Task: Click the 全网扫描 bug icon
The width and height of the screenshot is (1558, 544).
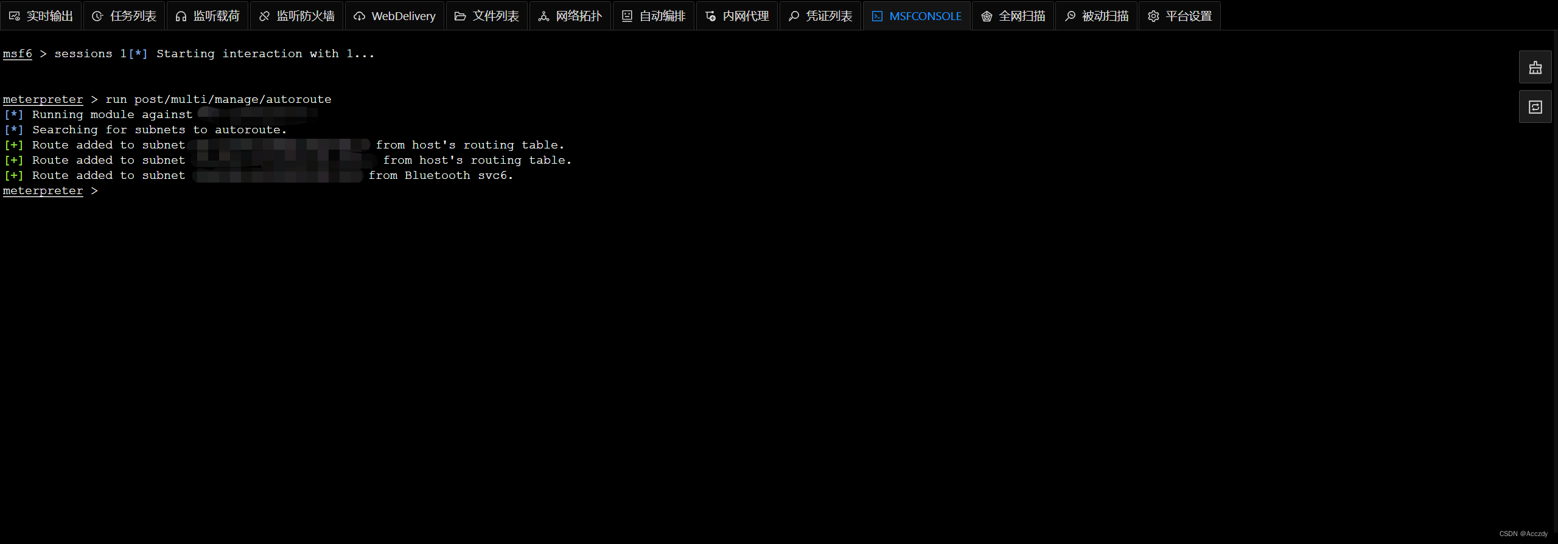Action: (987, 16)
